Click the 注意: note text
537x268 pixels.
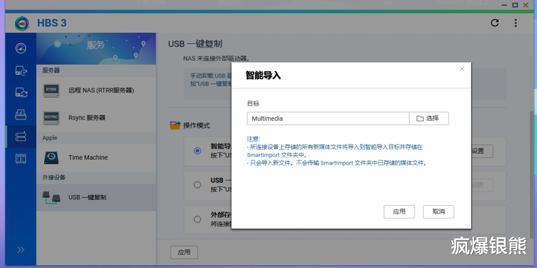[x=253, y=139]
